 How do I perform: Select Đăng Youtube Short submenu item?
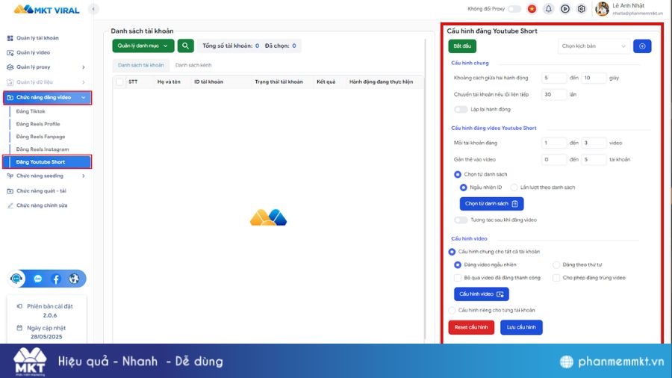pos(47,162)
